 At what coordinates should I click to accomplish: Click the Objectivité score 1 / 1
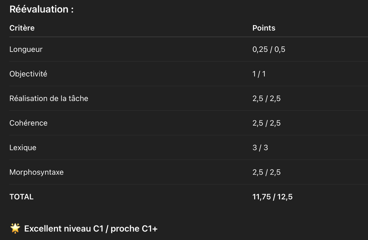pyautogui.click(x=259, y=74)
